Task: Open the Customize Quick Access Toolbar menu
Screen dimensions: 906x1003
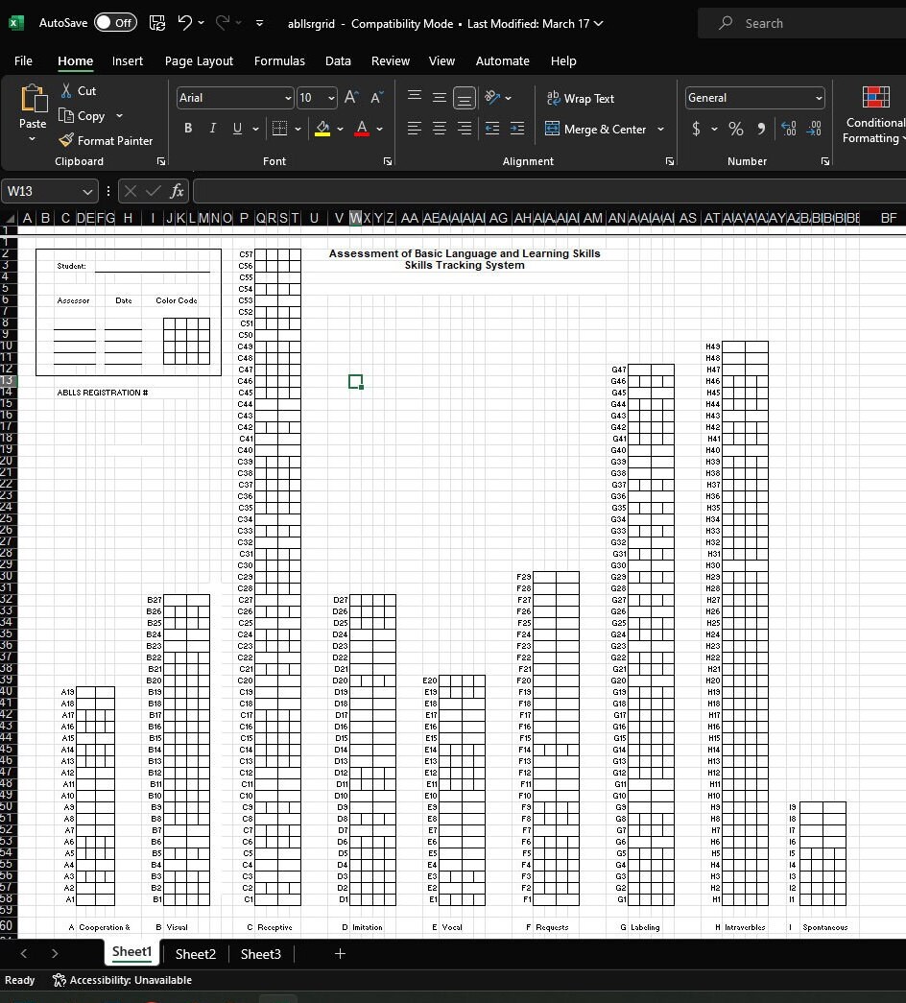Action: pos(259,23)
